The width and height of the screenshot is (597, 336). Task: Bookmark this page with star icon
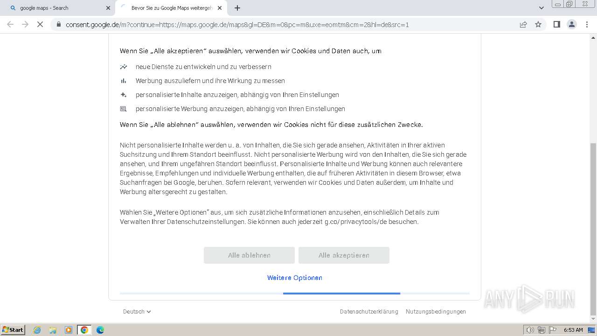point(538,24)
